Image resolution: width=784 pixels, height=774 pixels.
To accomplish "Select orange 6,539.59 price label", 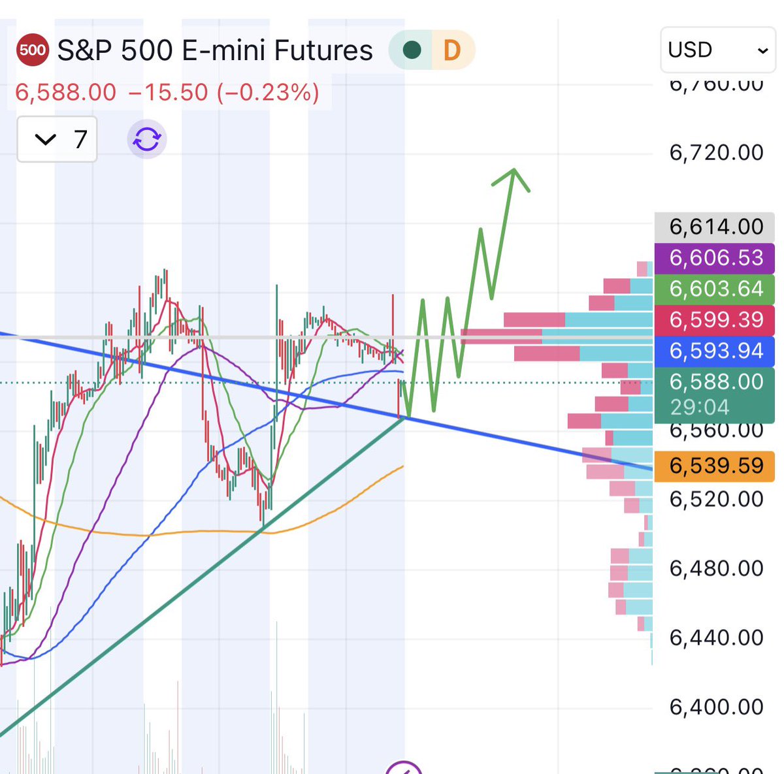I will pyautogui.click(x=714, y=466).
